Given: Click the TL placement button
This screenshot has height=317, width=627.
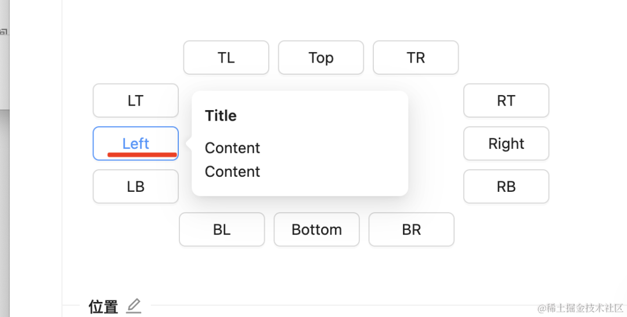Looking at the screenshot, I should [x=226, y=57].
